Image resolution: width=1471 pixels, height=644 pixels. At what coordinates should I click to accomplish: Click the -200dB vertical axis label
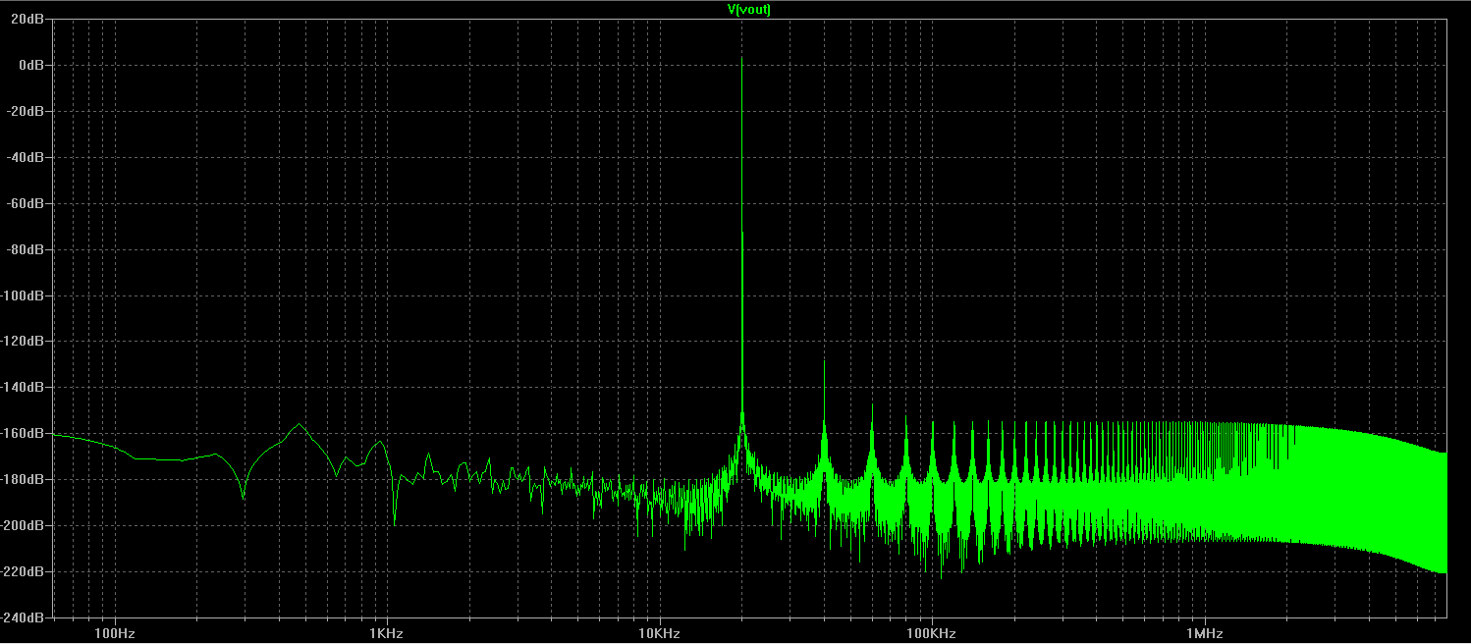[25, 525]
